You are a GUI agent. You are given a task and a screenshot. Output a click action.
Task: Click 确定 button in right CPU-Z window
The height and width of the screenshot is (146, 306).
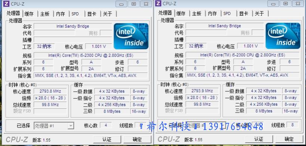pos(289,139)
